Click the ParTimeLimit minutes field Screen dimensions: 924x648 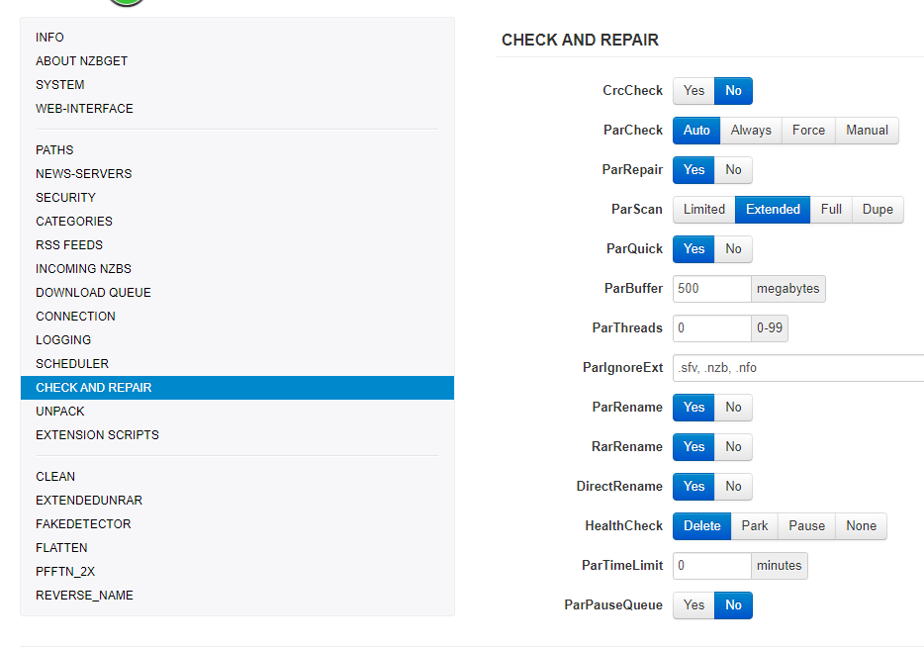click(x=711, y=566)
